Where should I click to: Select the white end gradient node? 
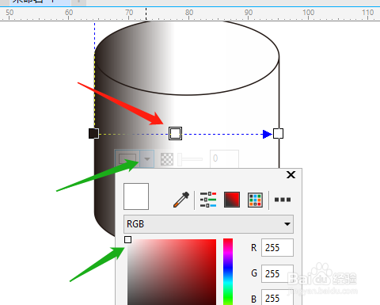[x=278, y=134]
